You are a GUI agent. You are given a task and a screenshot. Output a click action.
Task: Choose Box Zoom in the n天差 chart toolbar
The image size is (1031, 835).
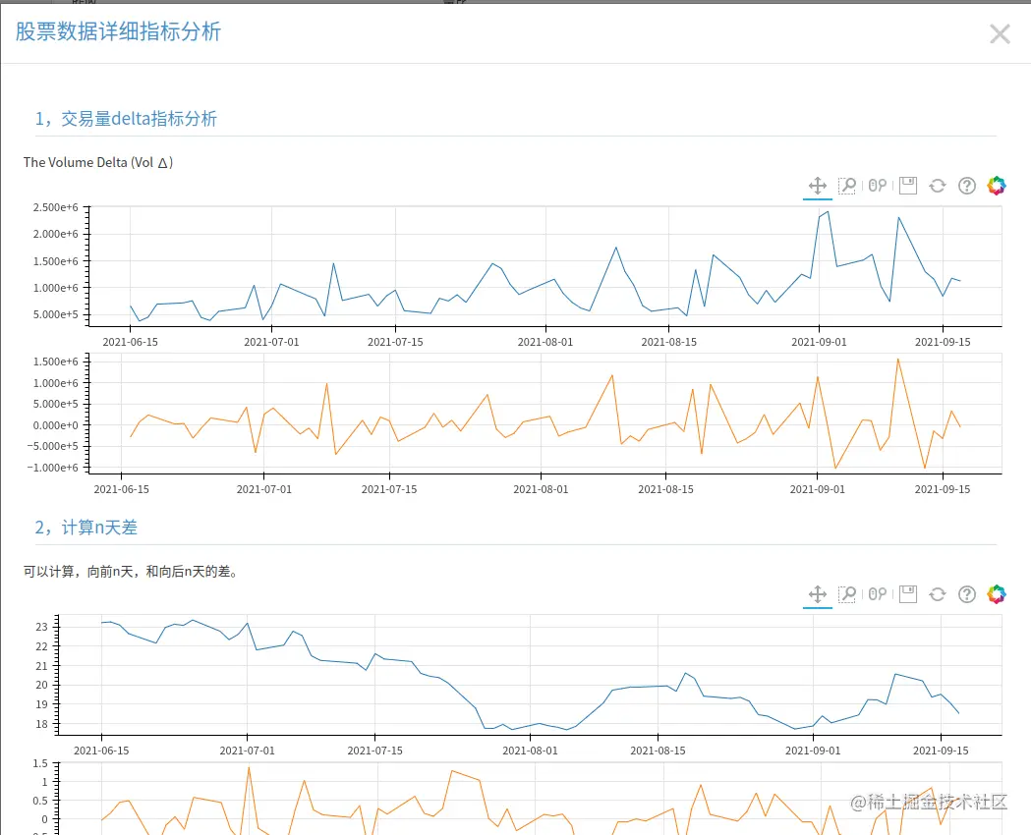point(846,594)
